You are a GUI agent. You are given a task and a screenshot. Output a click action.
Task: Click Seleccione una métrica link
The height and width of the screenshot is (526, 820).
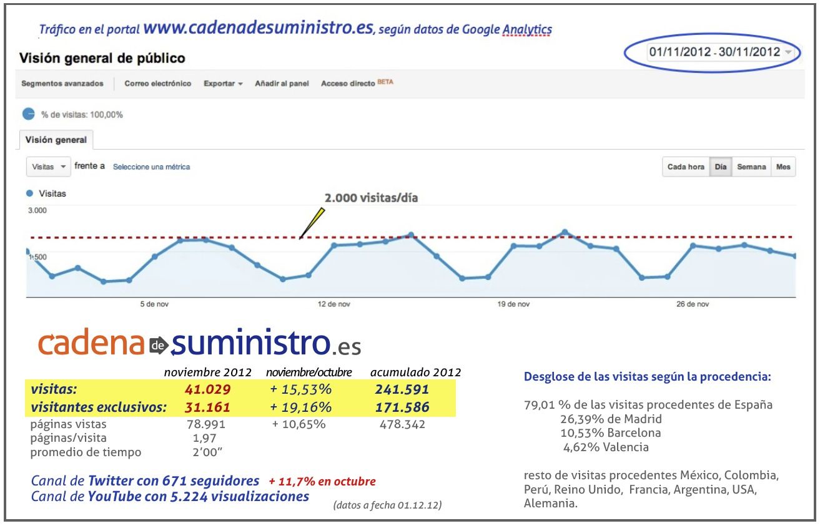click(151, 167)
